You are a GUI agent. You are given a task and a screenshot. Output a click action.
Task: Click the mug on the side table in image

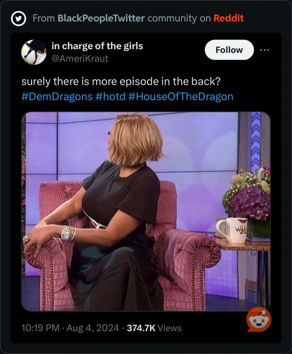(x=232, y=230)
